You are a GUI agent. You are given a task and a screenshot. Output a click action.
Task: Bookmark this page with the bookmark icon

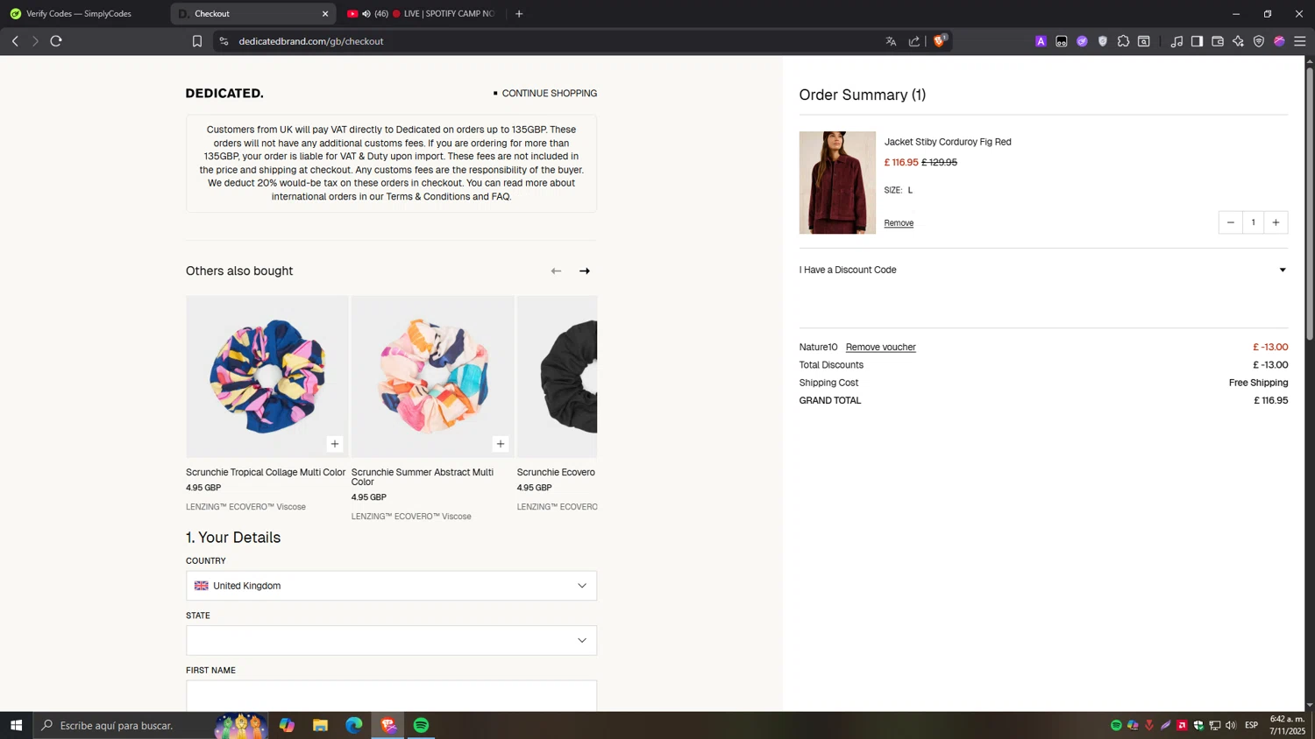(x=197, y=41)
